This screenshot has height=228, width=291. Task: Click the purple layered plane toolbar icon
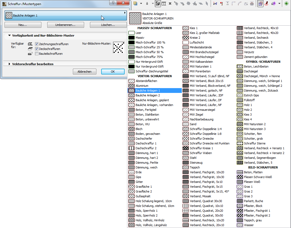tap(274, 3)
